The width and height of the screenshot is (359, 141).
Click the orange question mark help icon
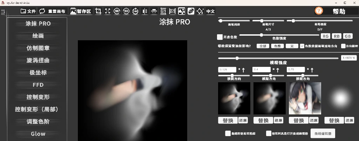(x=319, y=11)
